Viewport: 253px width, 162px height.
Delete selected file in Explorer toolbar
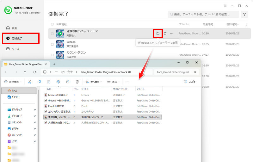click(77, 82)
